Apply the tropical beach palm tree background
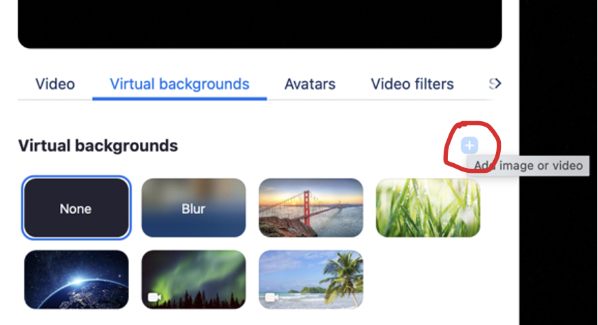This screenshot has height=325, width=598. 311,280
